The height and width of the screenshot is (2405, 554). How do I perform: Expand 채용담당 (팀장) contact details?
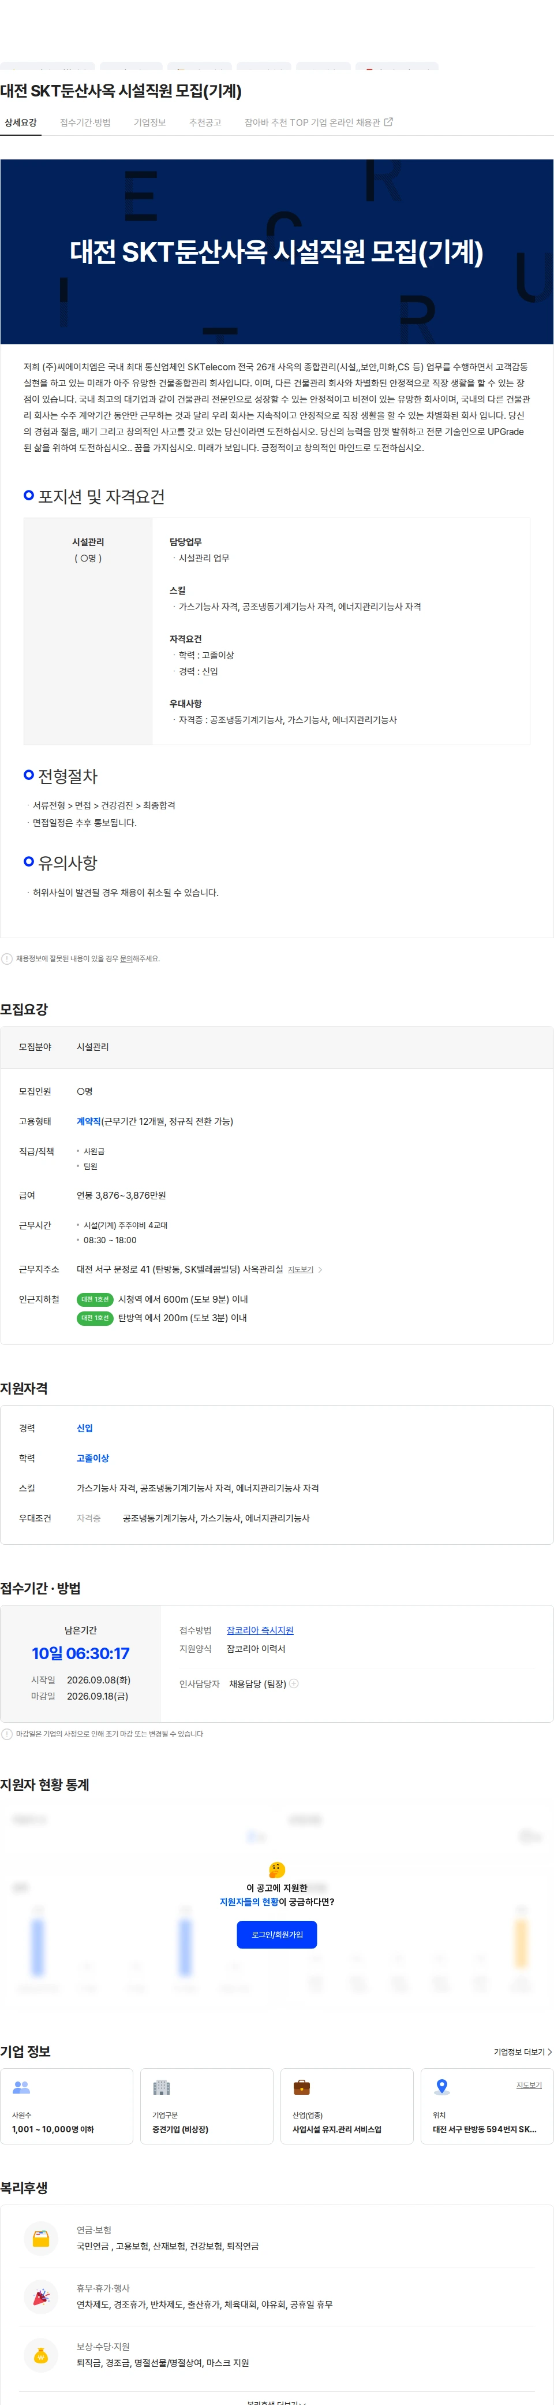(294, 1683)
